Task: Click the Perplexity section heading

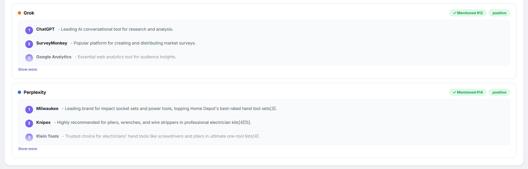Action: (x=35, y=92)
